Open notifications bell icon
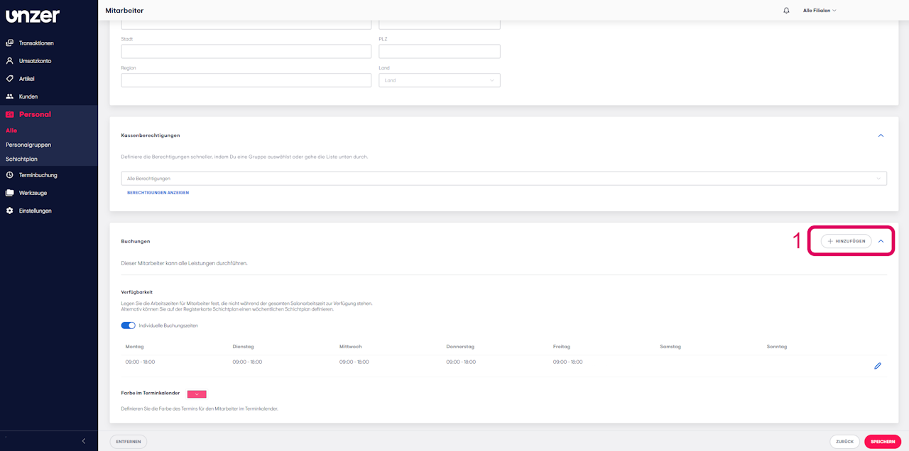The width and height of the screenshot is (909, 451). tap(786, 11)
